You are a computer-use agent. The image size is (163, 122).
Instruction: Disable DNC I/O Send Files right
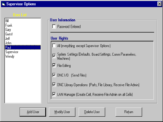[x=54, y=75]
